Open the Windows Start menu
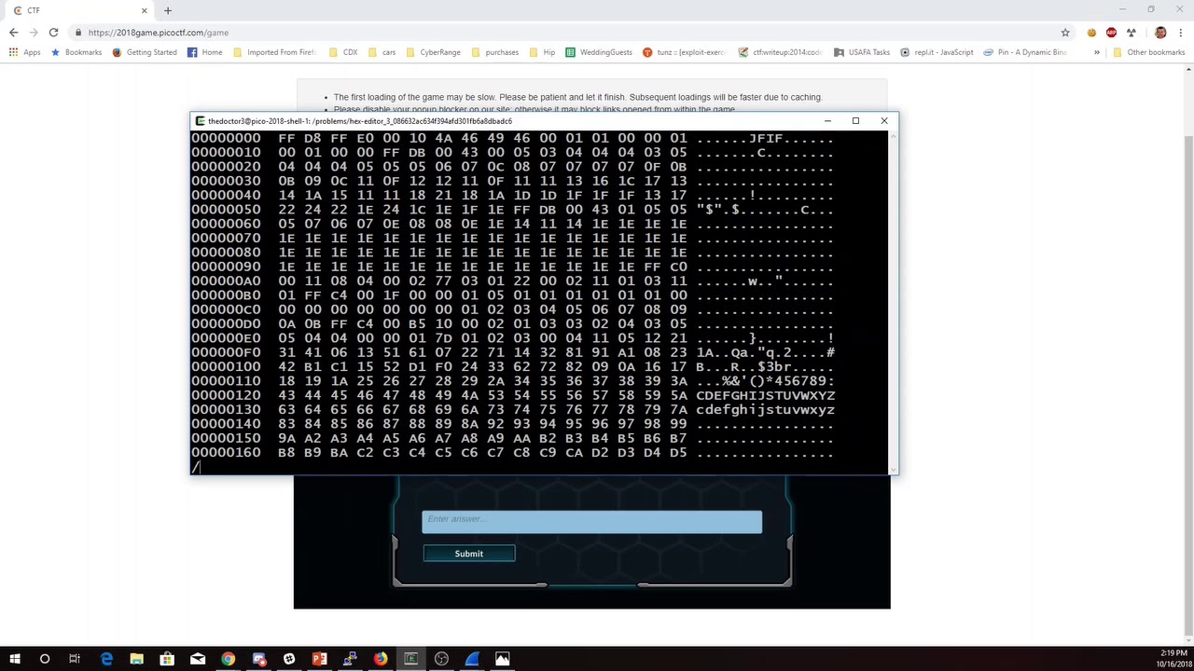This screenshot has width=1194, height=671. point(14,659)
